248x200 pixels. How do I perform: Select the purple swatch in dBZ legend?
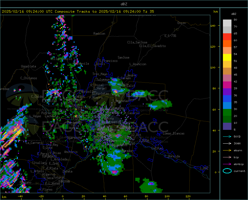pos(227,92)
